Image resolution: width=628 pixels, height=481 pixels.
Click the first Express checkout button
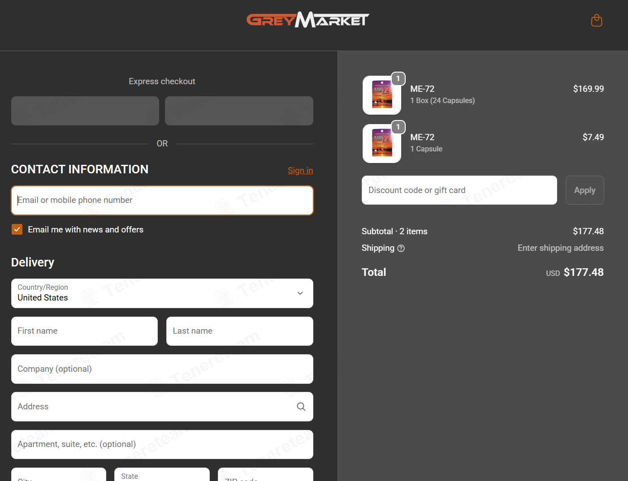pos(85,111)
